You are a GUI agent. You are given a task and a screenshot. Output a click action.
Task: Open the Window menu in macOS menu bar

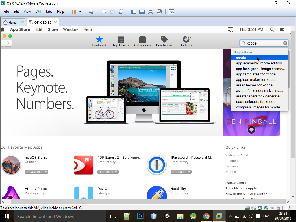click(x=71, y=29)
